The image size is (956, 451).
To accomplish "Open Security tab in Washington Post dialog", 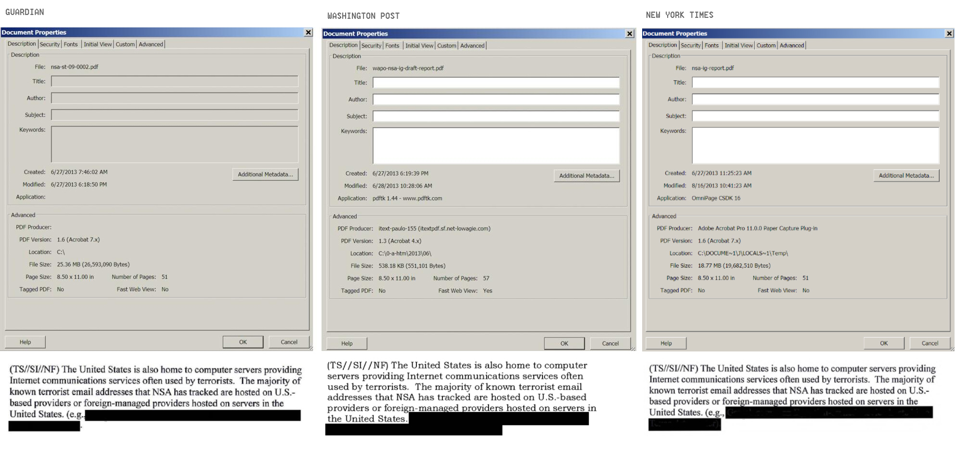I will (371, 46).
